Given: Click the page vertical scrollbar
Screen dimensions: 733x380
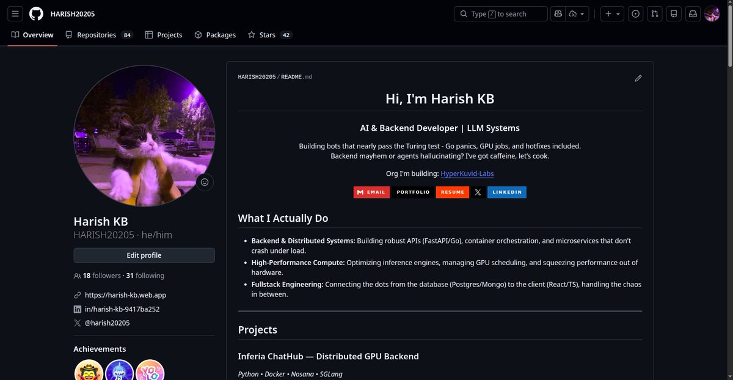Looking at the screenshot, I should (729, 37).
